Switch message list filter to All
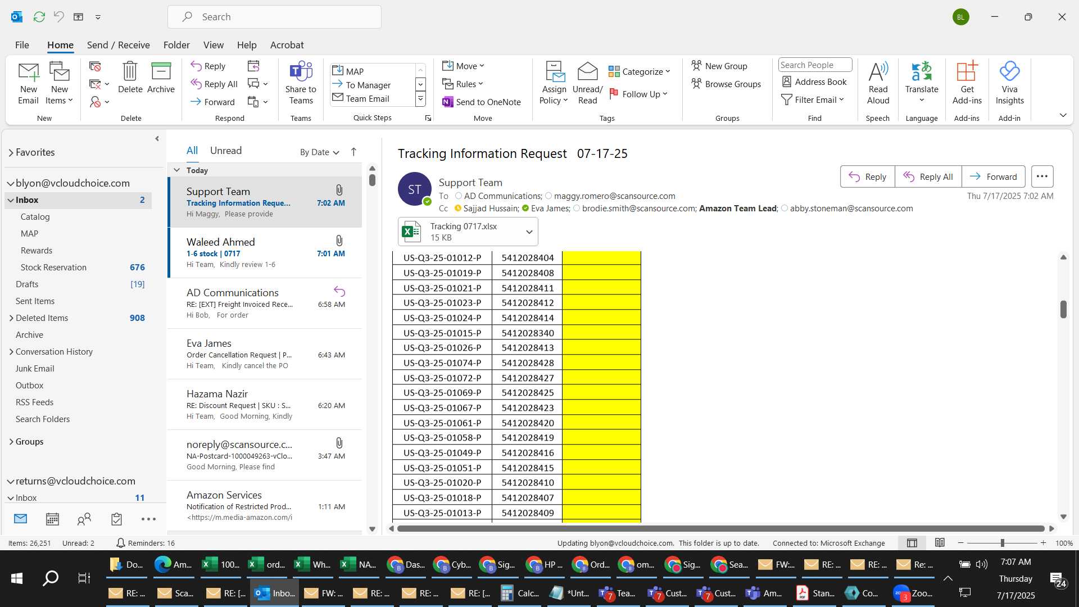 coord(192,151)
